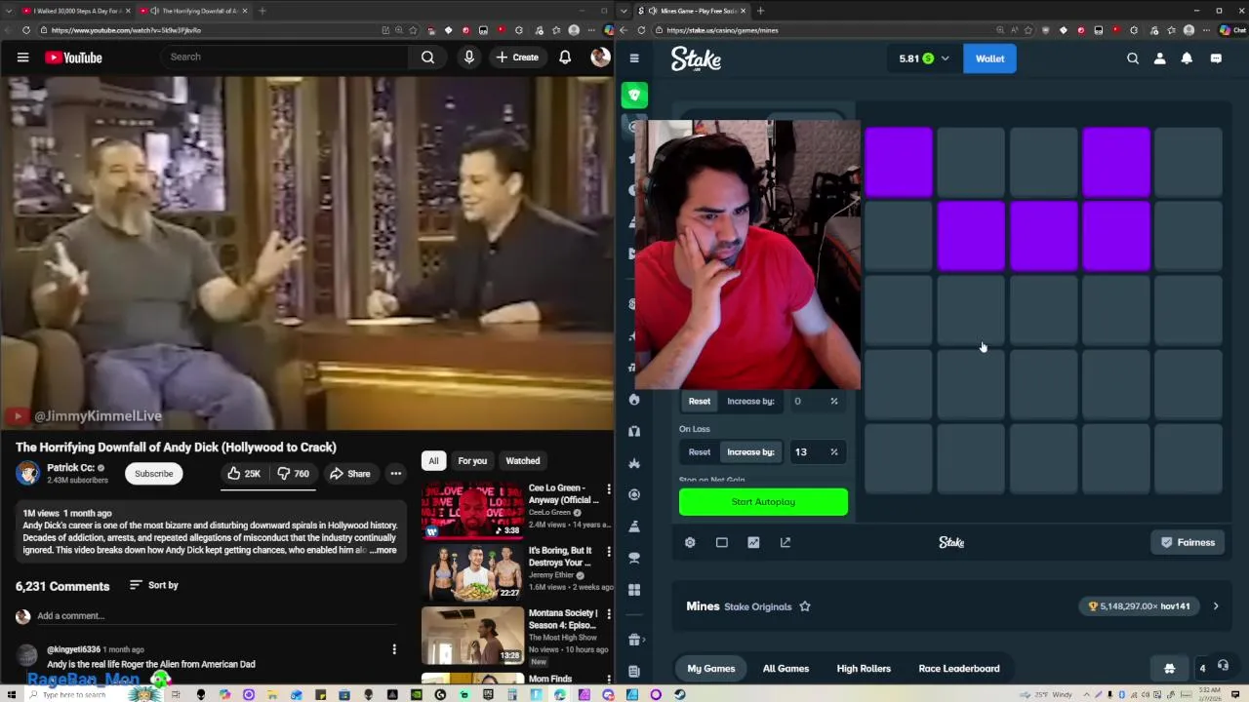Open options for It's Boring video

point(609,551)
